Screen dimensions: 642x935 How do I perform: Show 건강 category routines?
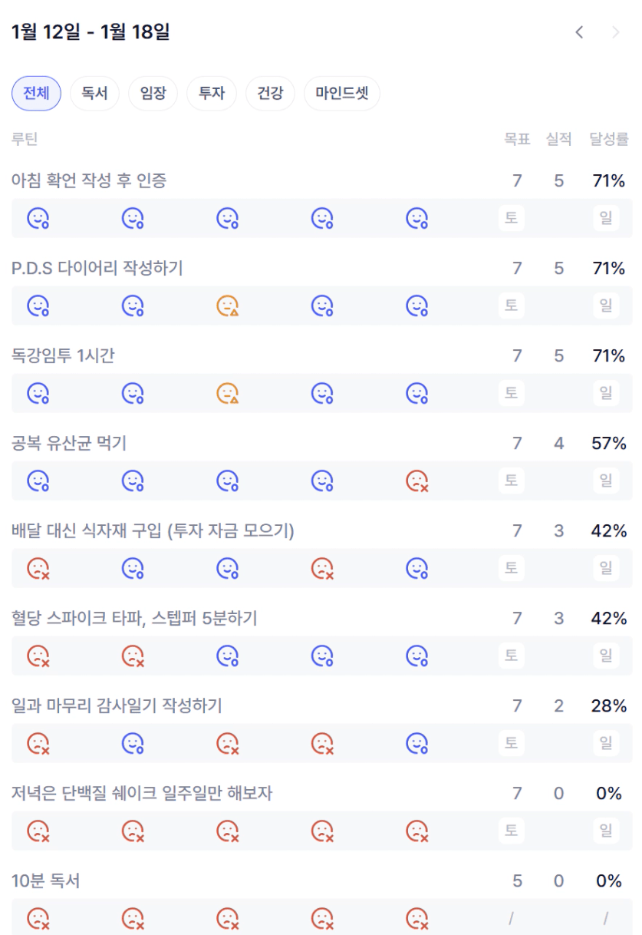pyautogui.click(x=270, y=94)
